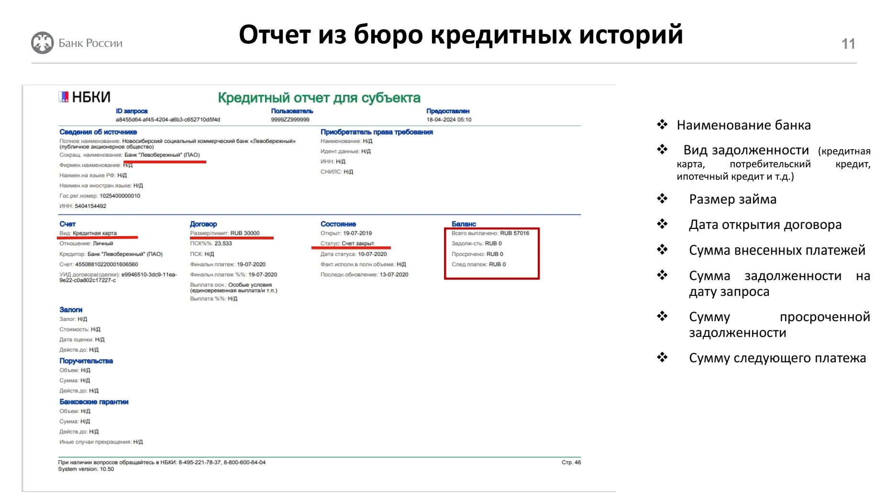
Task: Click 'Сумма задолженности на дату запроса' item
Action: click(779, 283)
